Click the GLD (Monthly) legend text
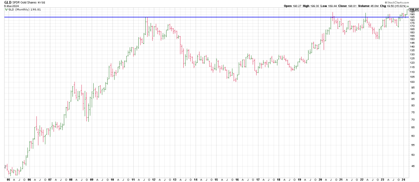This screenshot has width=419, height=182. click(x=18, y=9)
